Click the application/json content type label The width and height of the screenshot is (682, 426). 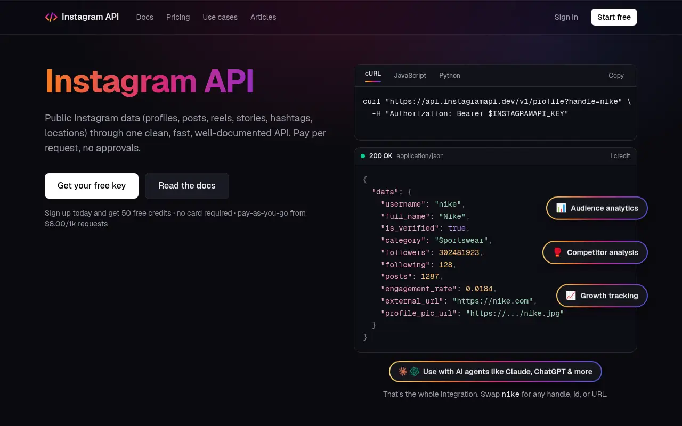420,156
